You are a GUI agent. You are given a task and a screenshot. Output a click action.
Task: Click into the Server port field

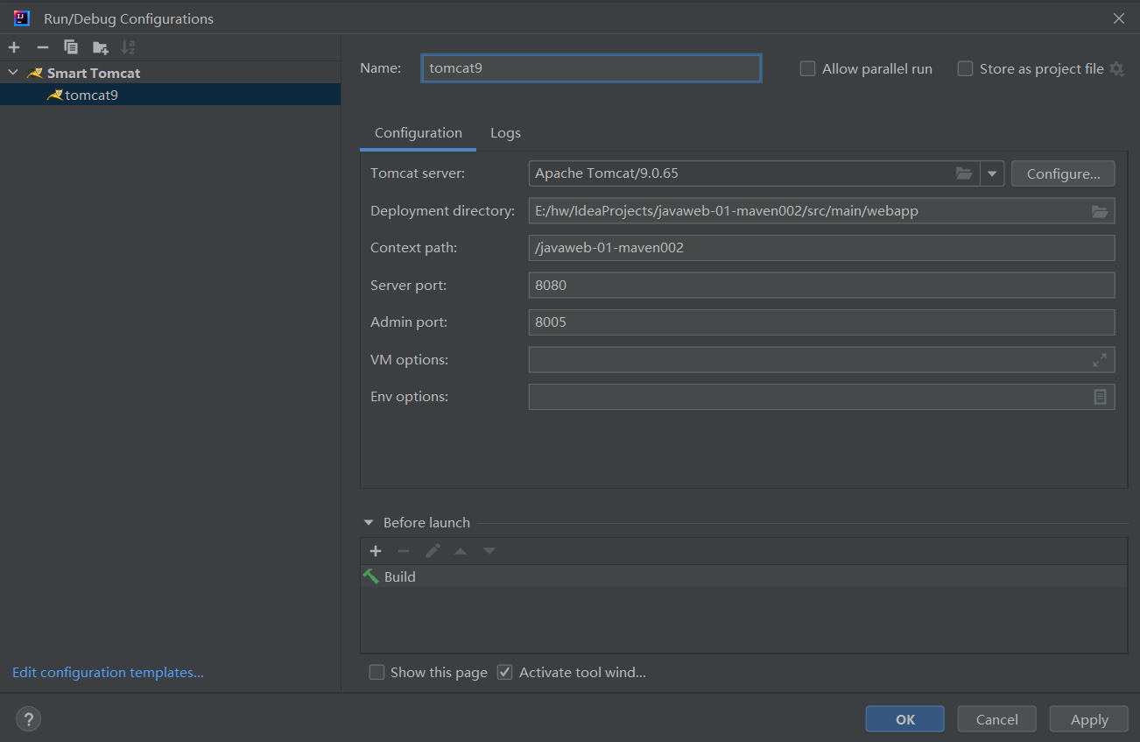(820, 286)
